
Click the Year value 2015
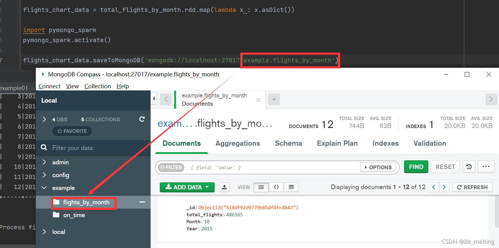207,229
